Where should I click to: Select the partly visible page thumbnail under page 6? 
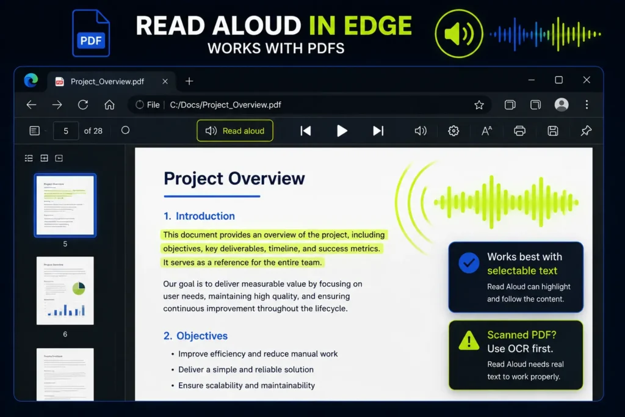pyautogui.click(x=65, y=374)
